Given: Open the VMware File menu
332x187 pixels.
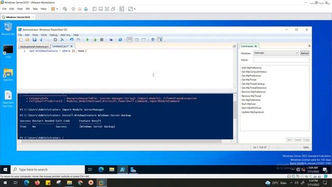Looking at the screenshot, I should point(4,9).
